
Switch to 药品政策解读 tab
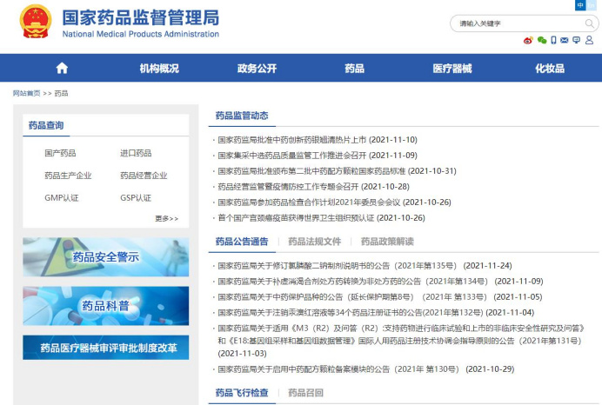(387, 242)
